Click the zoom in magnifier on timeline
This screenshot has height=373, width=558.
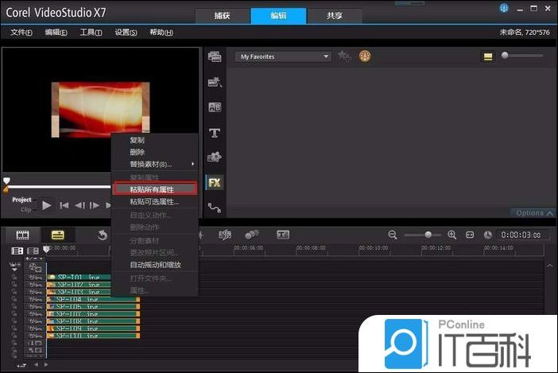click(x=452, y=235)
